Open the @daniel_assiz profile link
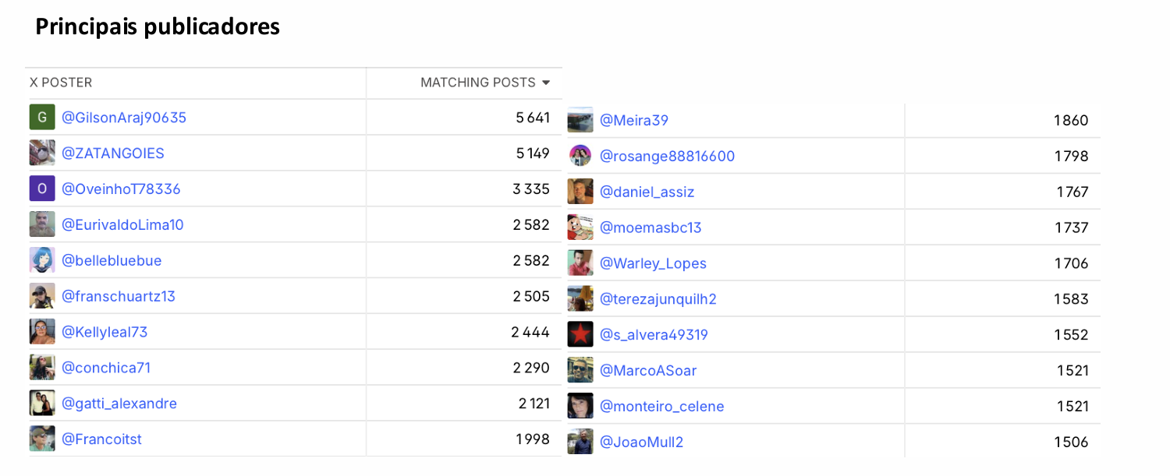The width and height of the screenshot is (1170, 476). click(x=647, y=192)
